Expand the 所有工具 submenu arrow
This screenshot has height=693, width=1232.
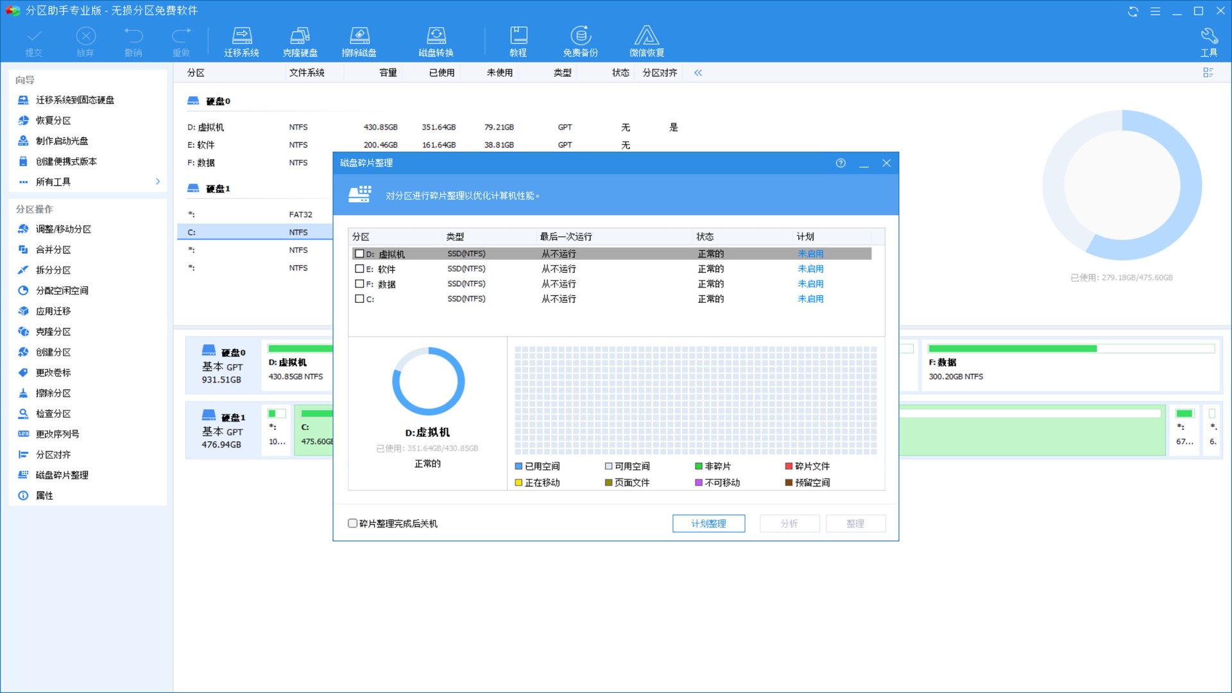pyautogui.click(x=158, y=182)
